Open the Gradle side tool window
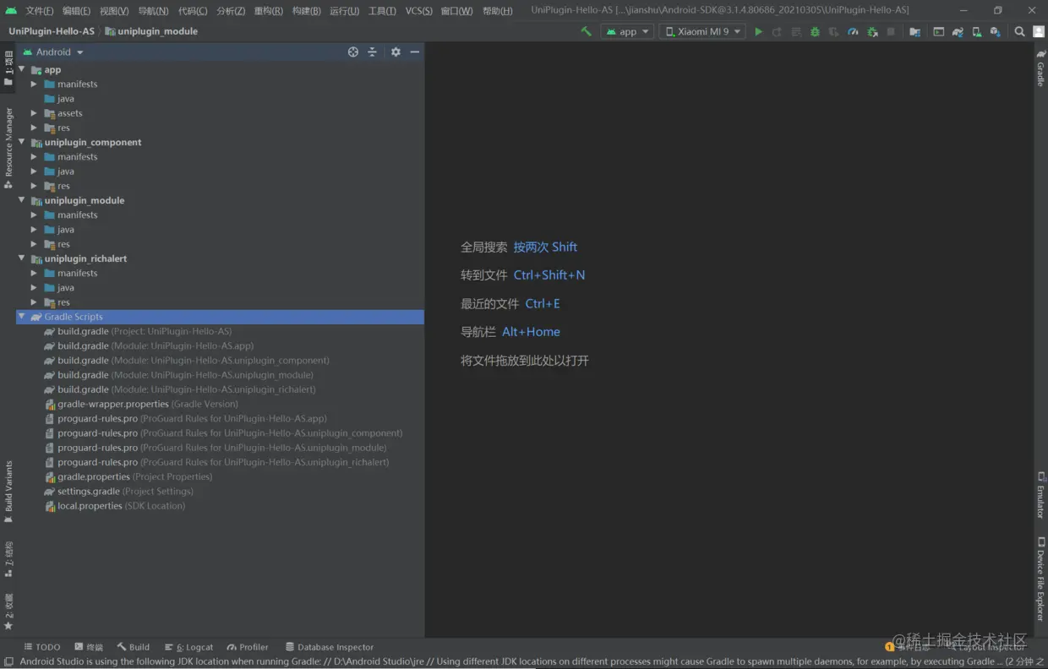This screenshot has width=1048, height=669. pyautogui.click(x=1040, y=68)
